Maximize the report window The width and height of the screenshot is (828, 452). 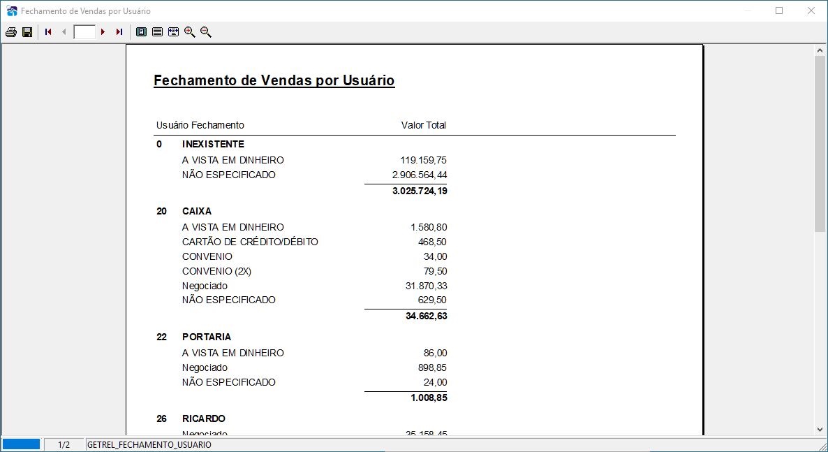pyautogui.click(x=779, y=10)
